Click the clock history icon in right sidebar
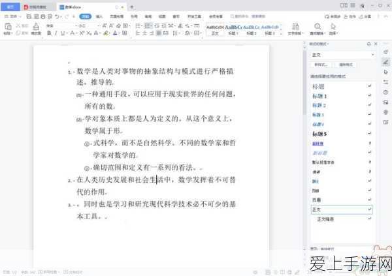The width and height of the screenshot is (392, 276). pyautogui.click(x=385, y=92)
